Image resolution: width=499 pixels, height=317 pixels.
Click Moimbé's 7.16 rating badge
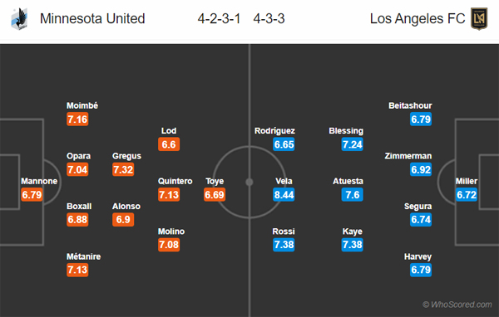(77, 119)
